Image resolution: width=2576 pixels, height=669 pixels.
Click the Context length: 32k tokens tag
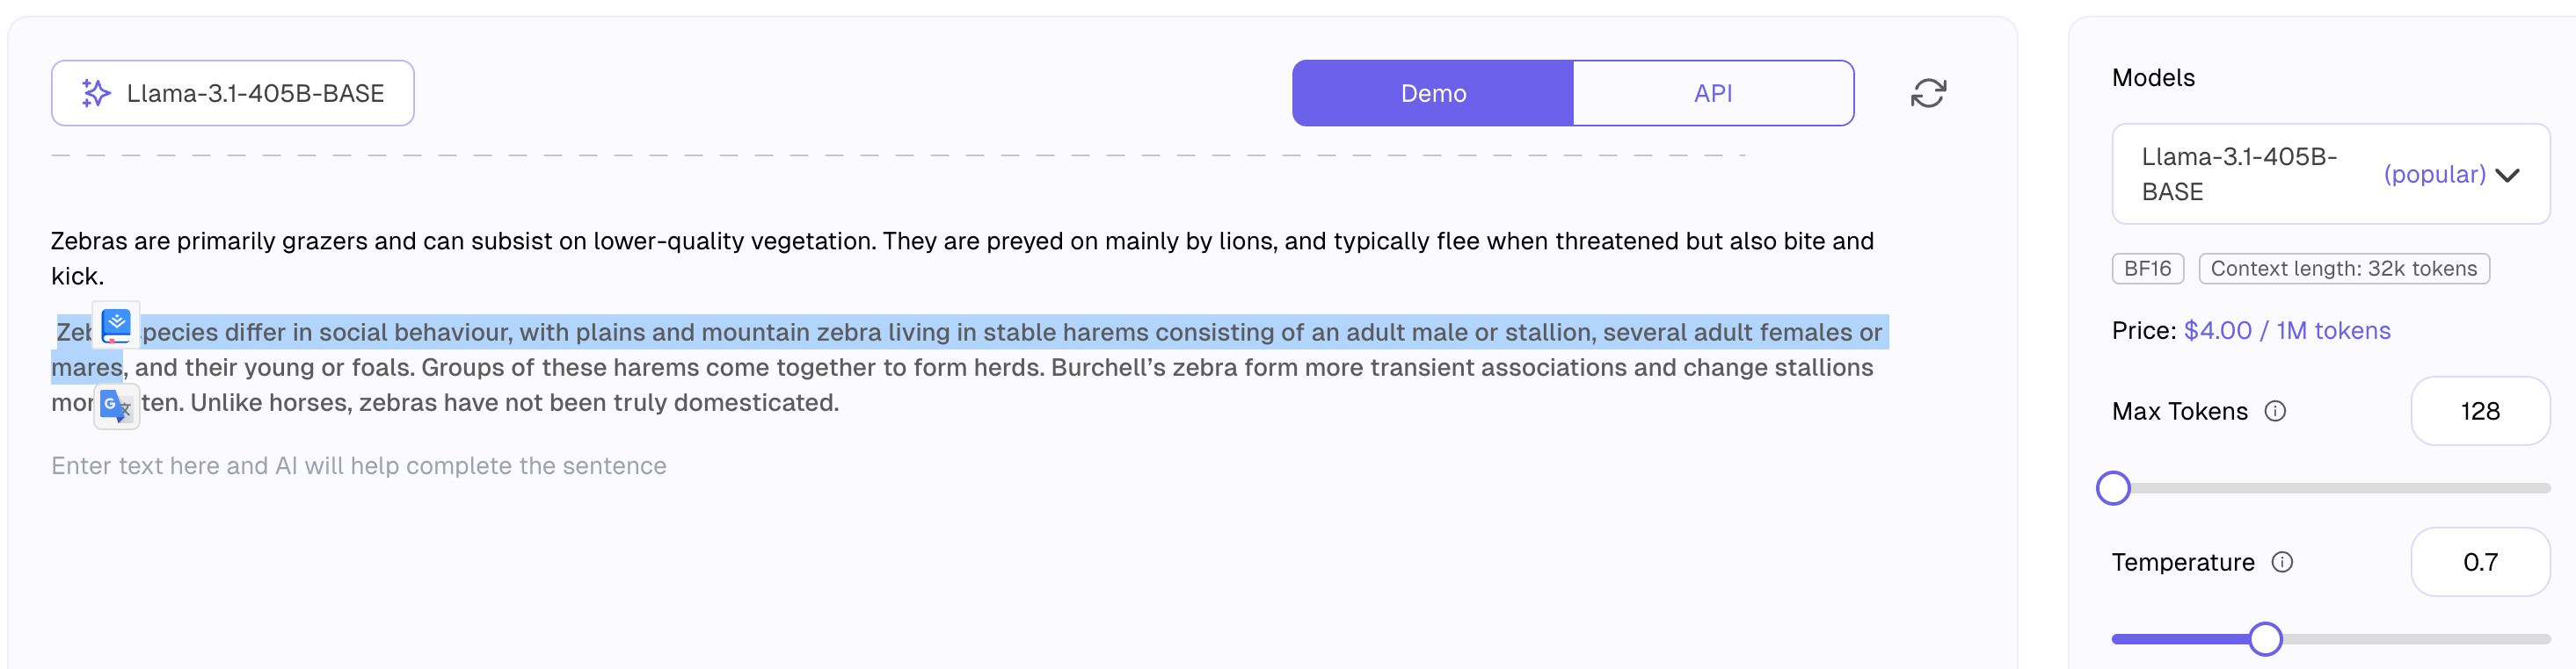pyautogui.click(x=2343, y=269)
